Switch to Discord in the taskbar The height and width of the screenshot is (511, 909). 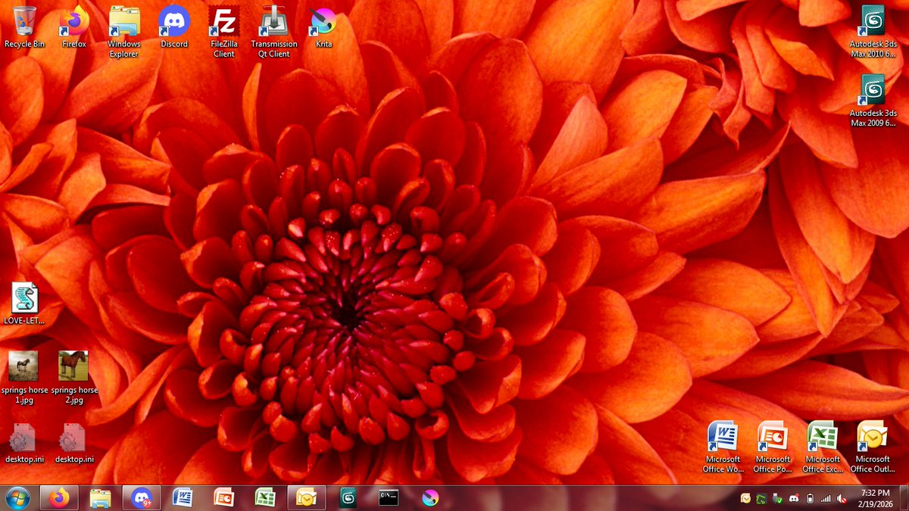(142, 498)
